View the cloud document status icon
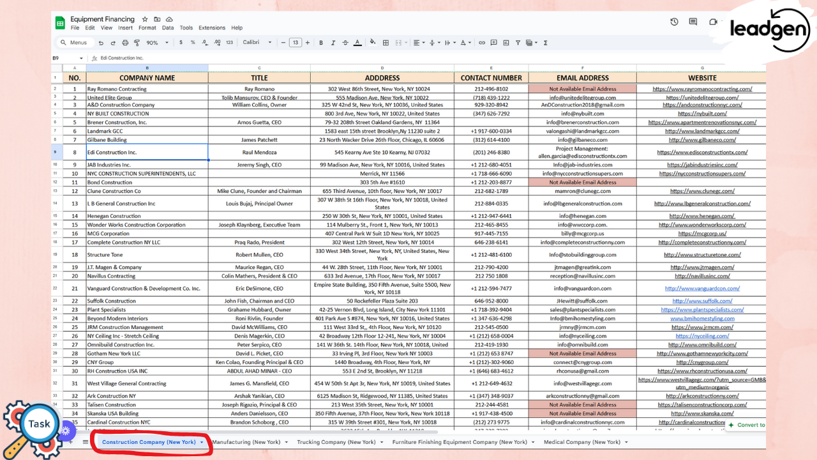Image resolution: width=817 pixels, height=460 pixels. point(170,19)
